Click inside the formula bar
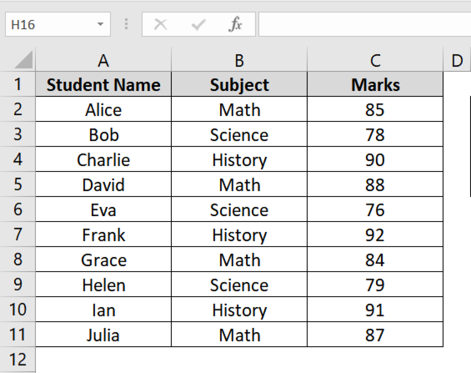The height and width of the screenshot is (373, 471). point(353,24)
